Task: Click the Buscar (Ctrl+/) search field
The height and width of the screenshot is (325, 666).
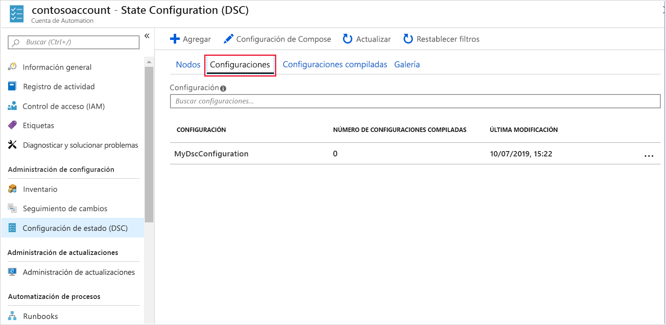Action: tap(74, 42)
